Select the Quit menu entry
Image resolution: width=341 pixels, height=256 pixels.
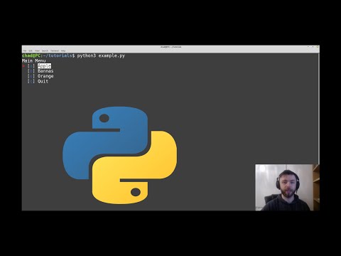coord(43,81)
